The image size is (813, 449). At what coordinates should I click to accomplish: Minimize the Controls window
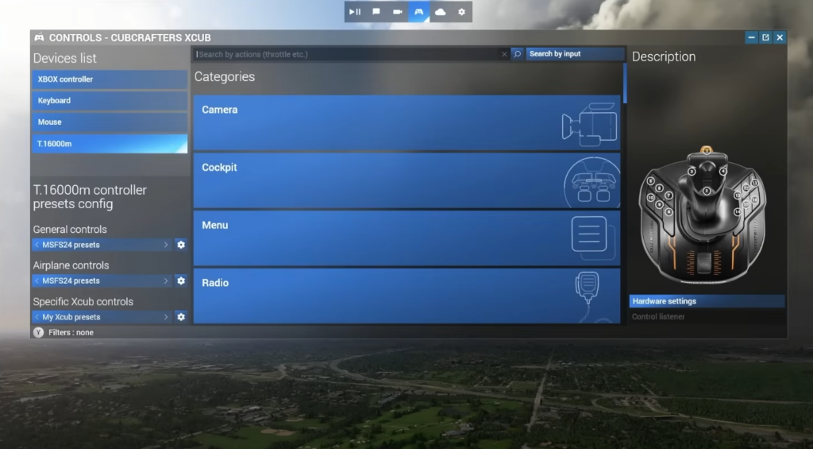tap(751, 37)
